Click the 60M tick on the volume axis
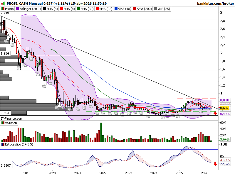Viewport: 235px width, 176px height. click(x=223, y=123)
